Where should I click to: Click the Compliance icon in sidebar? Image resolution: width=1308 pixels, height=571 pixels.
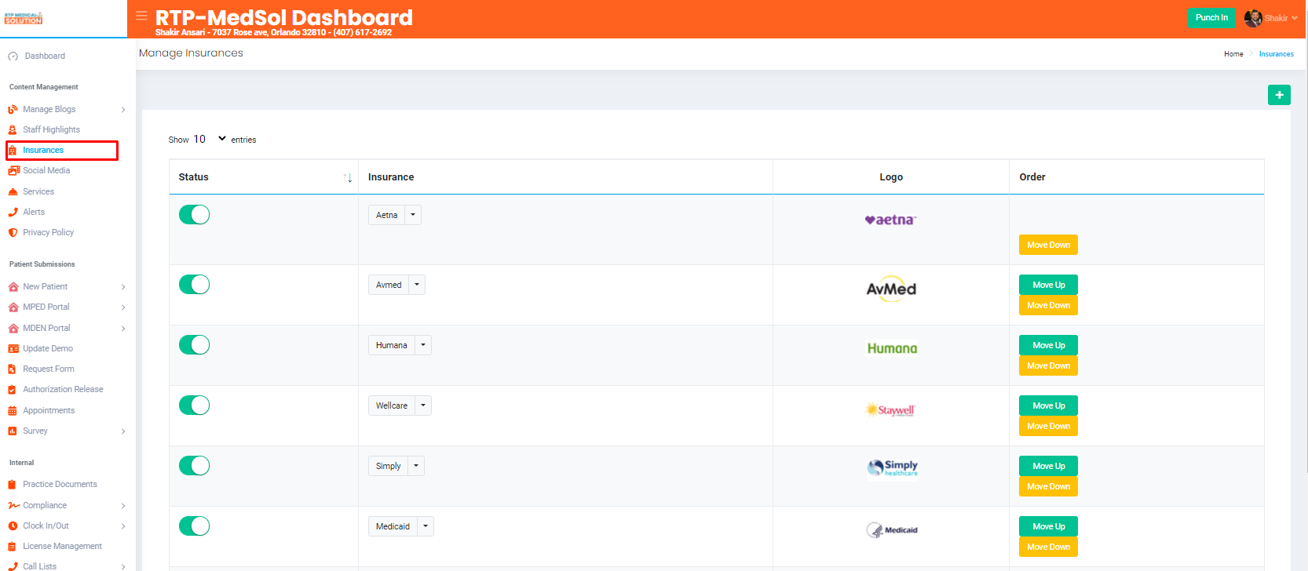pyautogui.click(x=13, y=506)
